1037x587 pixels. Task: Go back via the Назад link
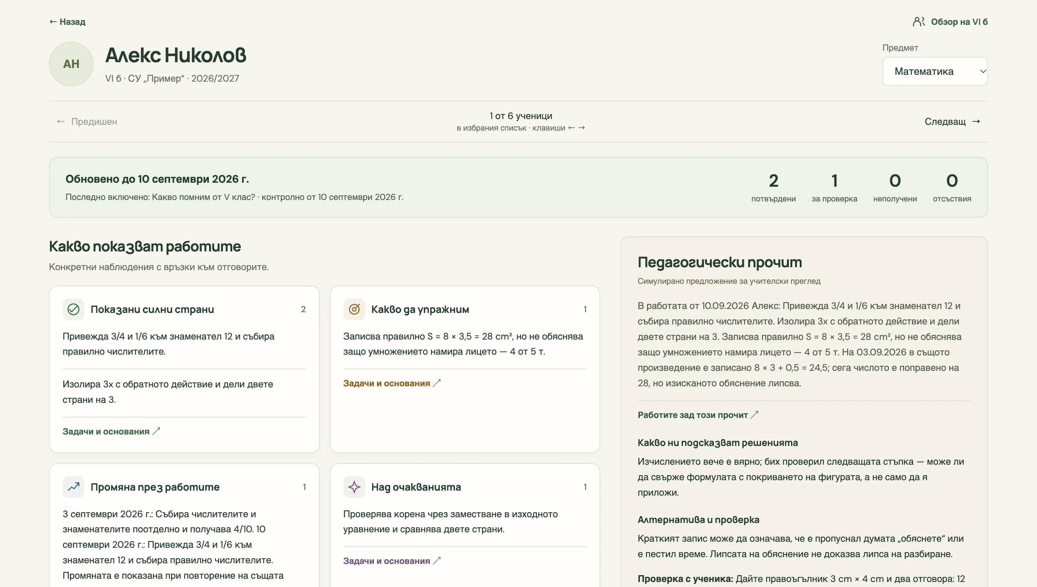pos(67,22)
